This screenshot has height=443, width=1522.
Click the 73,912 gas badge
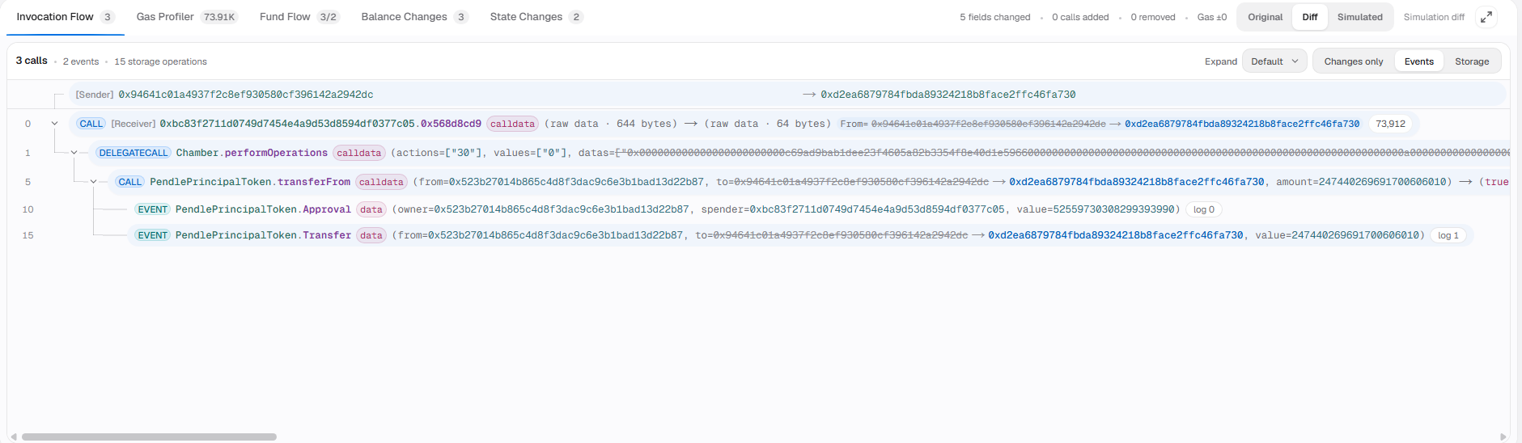click(x=1390, y=124)
